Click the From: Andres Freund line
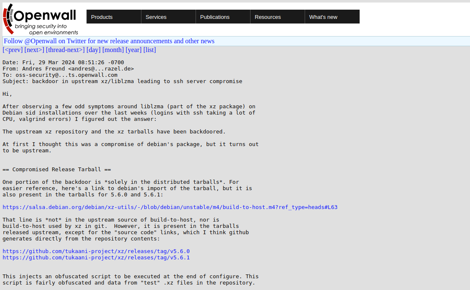 point(68,69)
